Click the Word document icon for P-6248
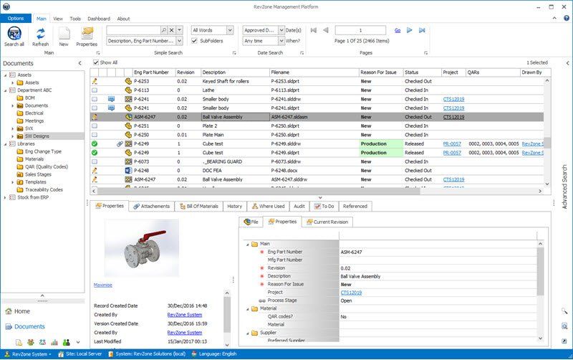 [128, 171]
